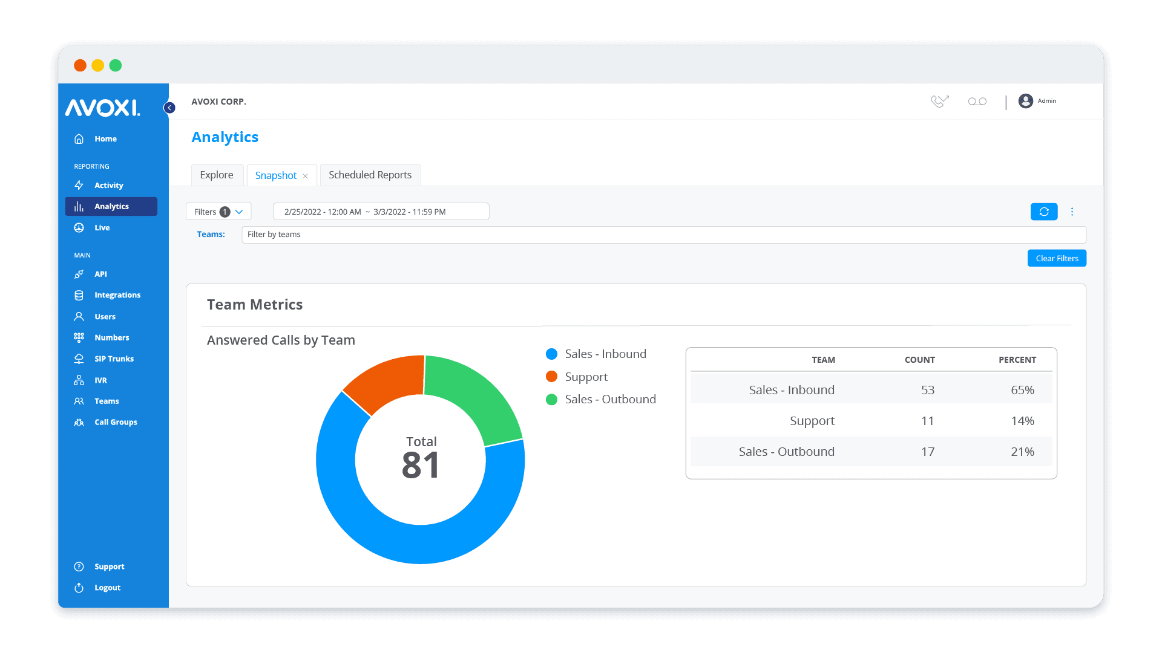Click the Call Groups icon
This screenshot has width=1162, height=653.
pos(79,422)
